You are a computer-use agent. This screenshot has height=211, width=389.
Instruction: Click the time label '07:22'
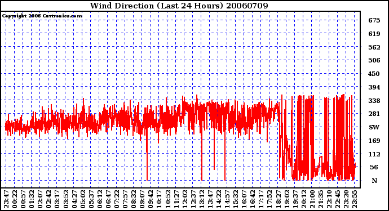[117, 199]
